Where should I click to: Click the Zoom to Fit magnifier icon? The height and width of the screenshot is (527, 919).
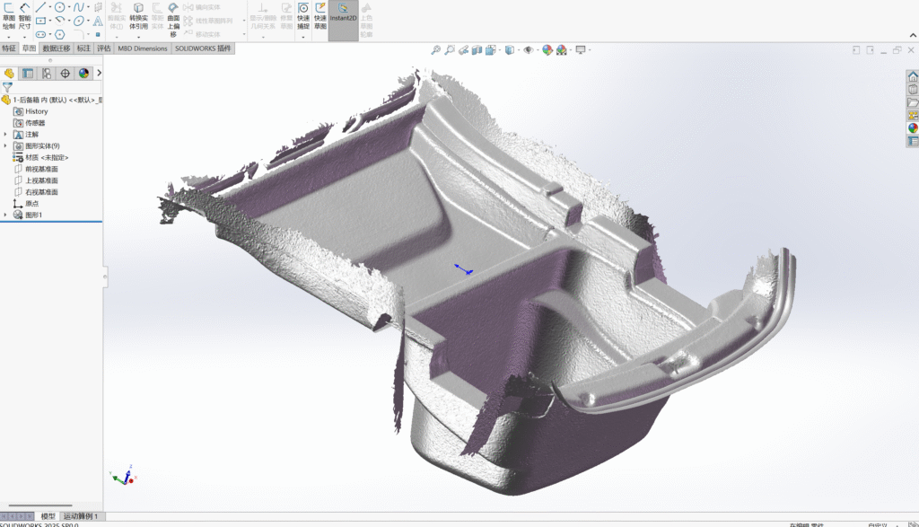(x=436, y=50)
